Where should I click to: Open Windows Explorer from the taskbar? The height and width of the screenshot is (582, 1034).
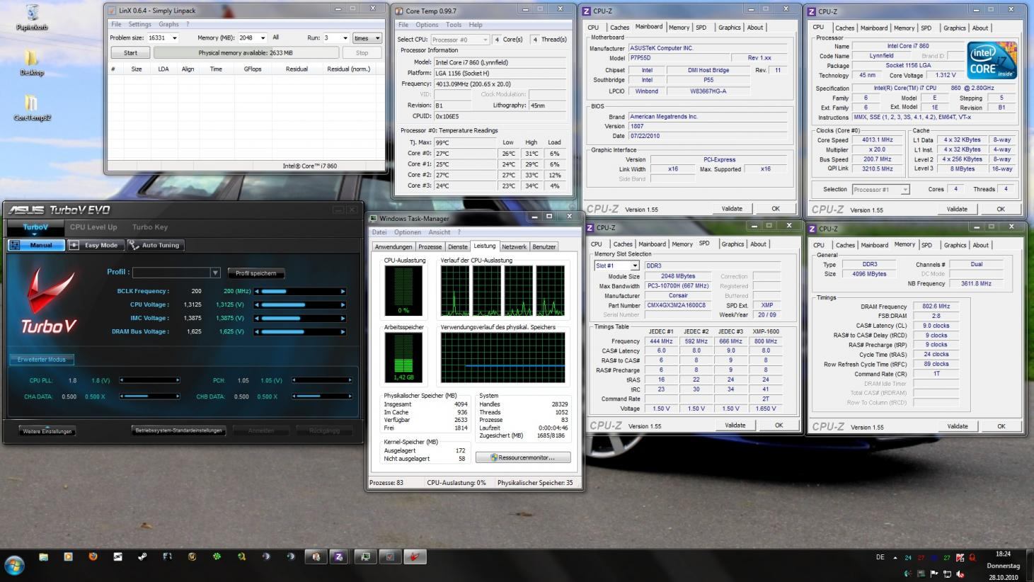[43, 557]
